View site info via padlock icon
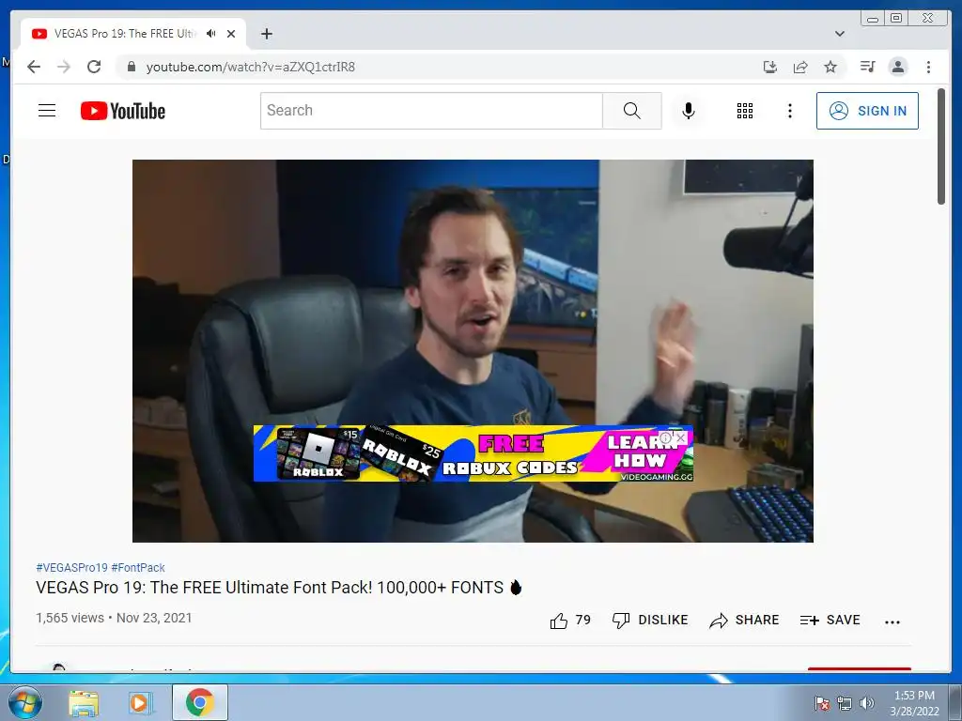Viewport: 962px width, 721px height. (x=131, y=67)
